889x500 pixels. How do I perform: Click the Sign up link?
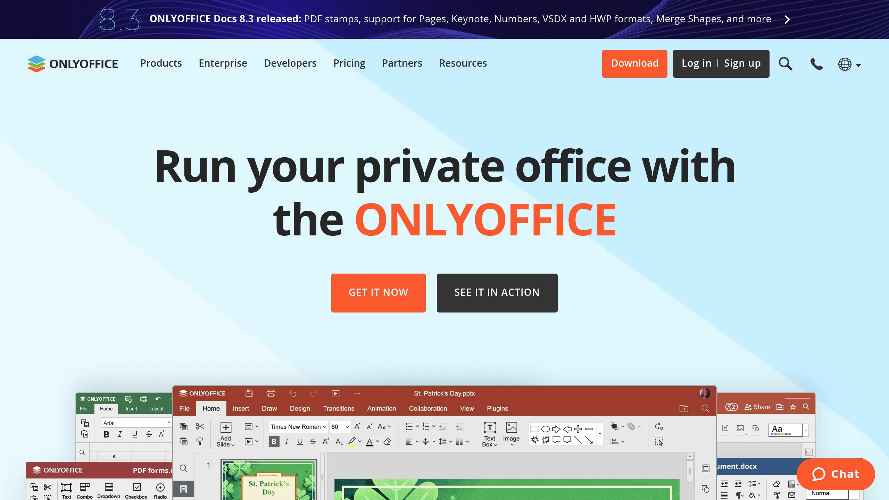point(742,63)
